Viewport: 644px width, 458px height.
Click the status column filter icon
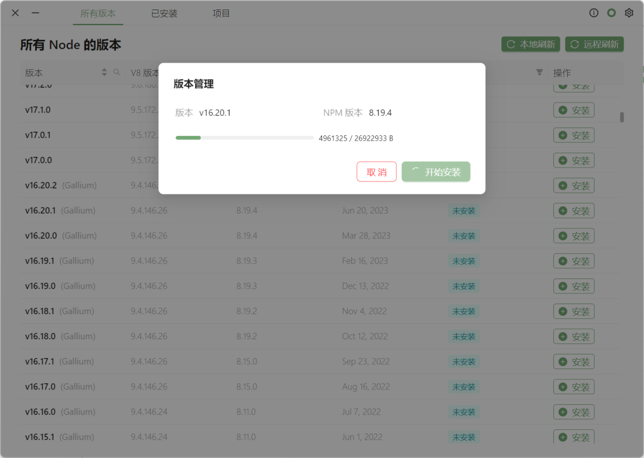pos(539,72)
